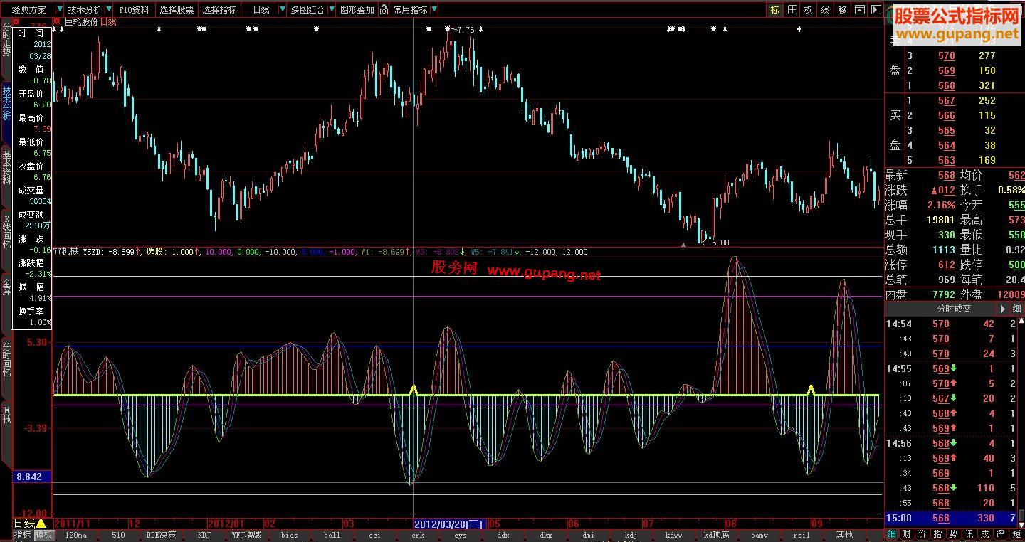Select the 线 drawing tool icon
1025x542 pixels.
(826, 10)
